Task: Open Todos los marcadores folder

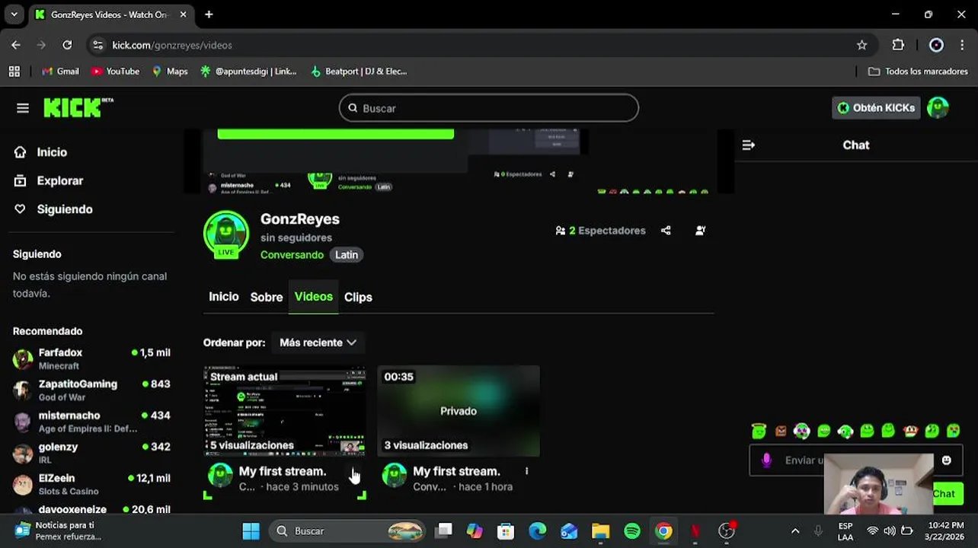Action: pos(918,72)
